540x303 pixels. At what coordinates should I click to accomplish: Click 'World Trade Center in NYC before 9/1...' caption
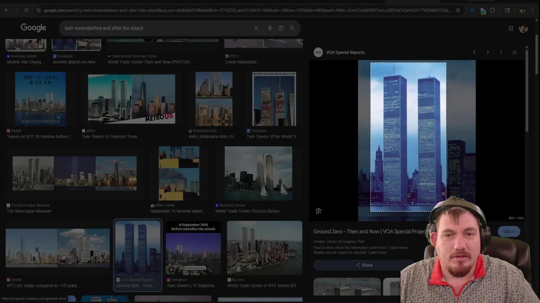click(x=263, y=286)
